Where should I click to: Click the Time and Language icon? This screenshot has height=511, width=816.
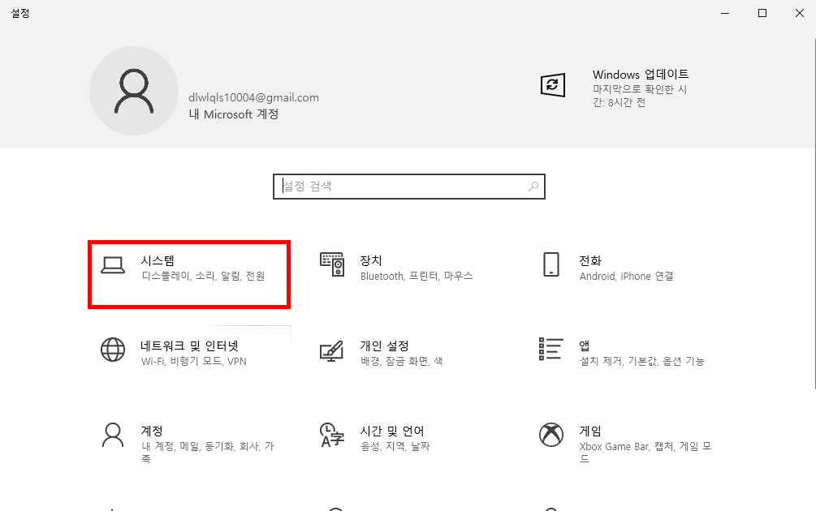click(332, 435)
